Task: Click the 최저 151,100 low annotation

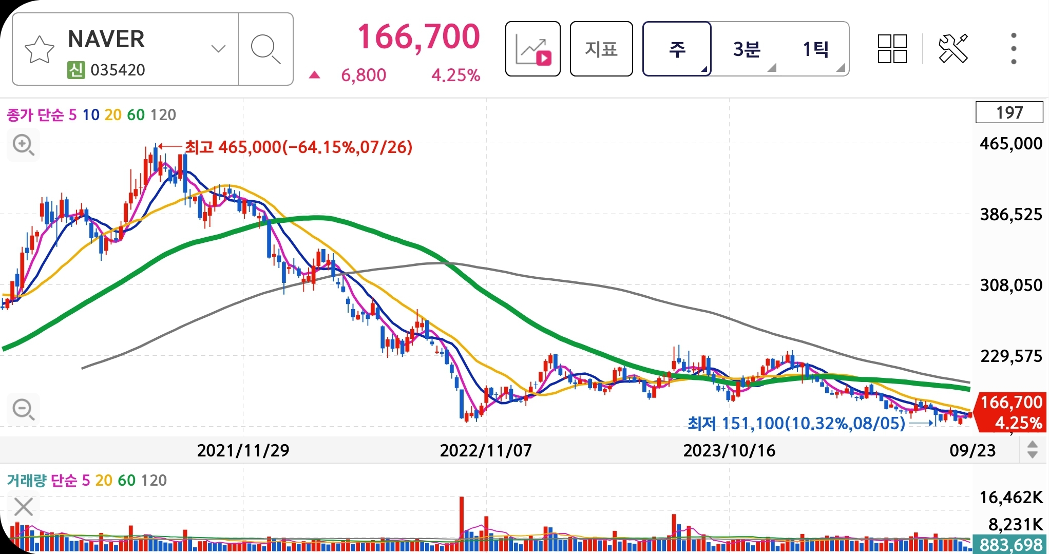Action: point(796,423)
